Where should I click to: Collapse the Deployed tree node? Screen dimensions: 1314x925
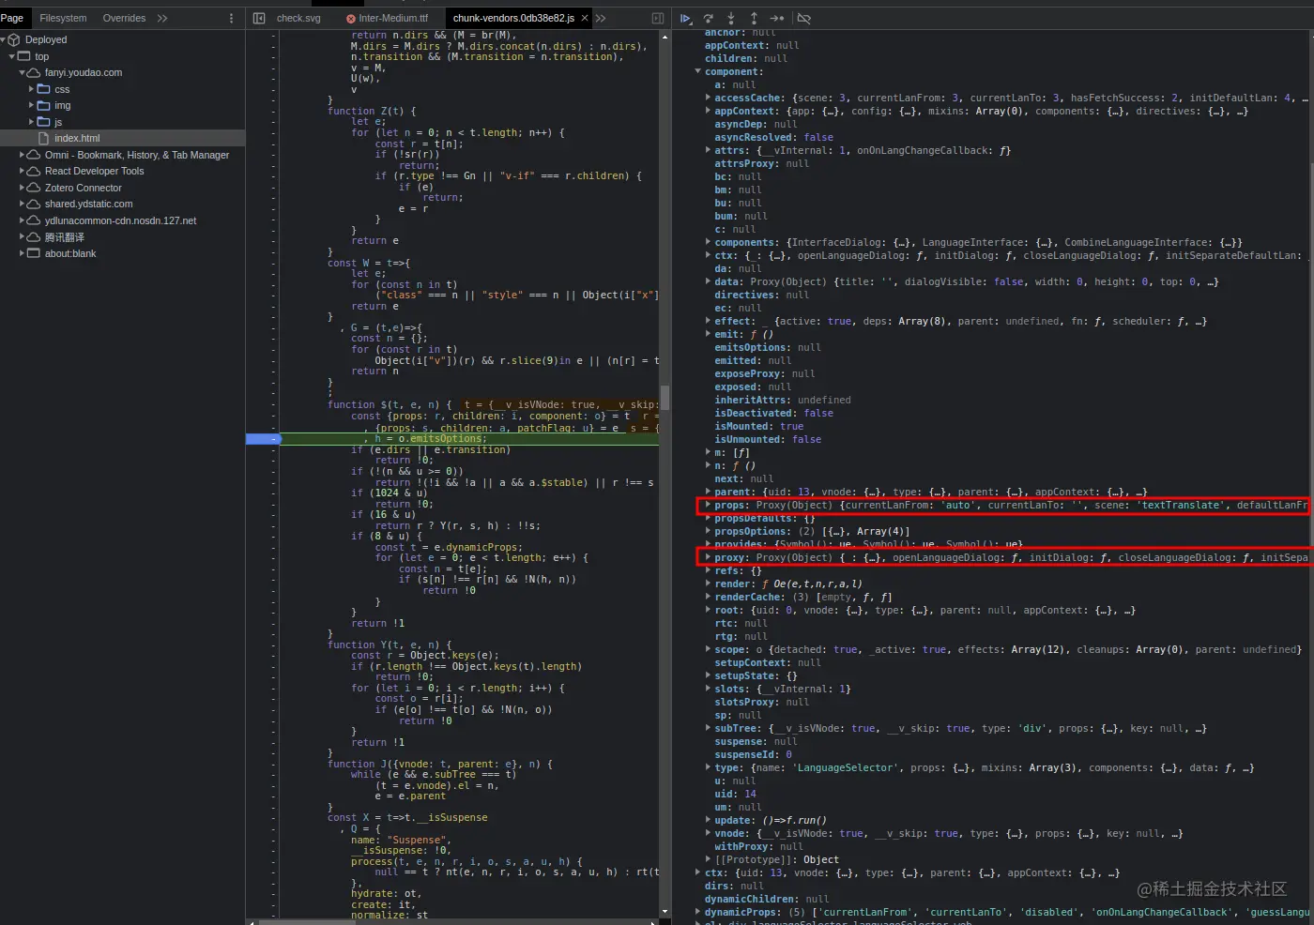[x=4, y=39]
